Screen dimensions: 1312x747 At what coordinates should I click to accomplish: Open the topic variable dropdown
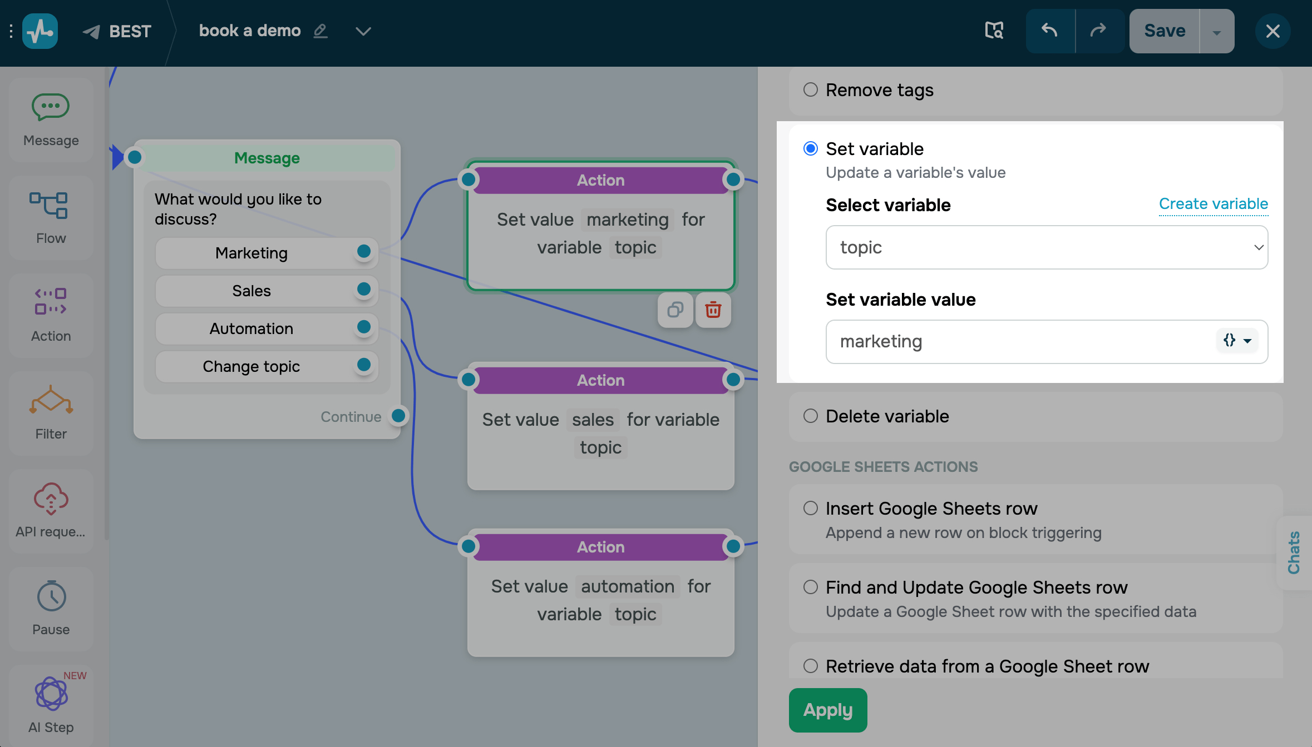pyautogui.click(x=1046, y=247)
